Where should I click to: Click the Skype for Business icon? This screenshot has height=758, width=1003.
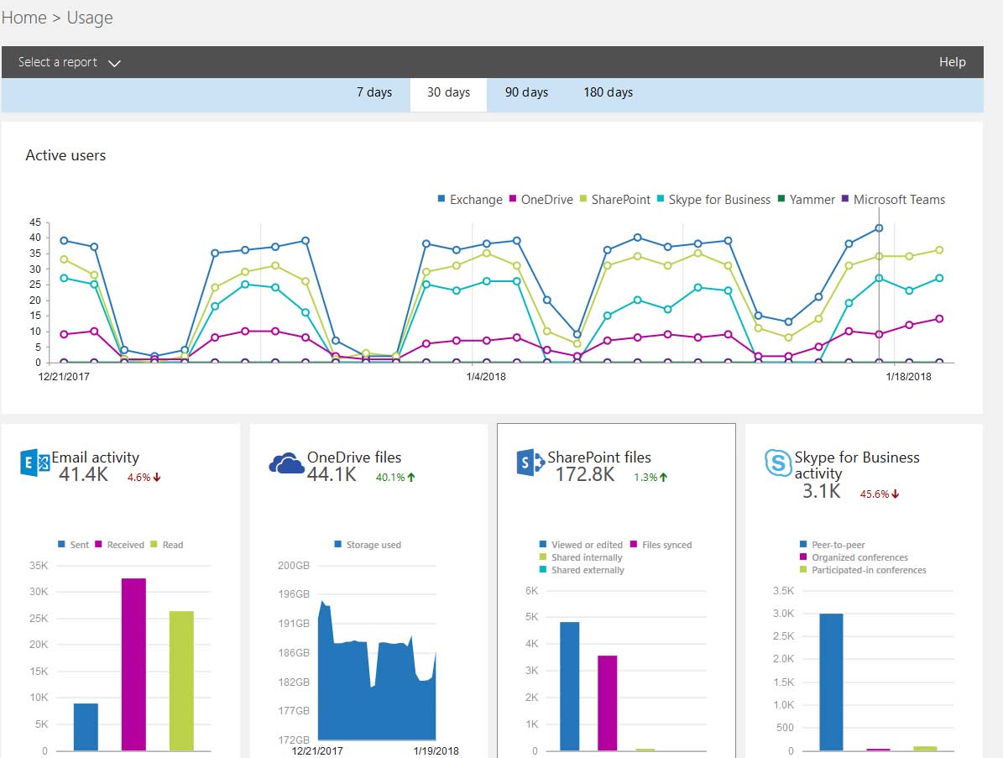point(777,463)
